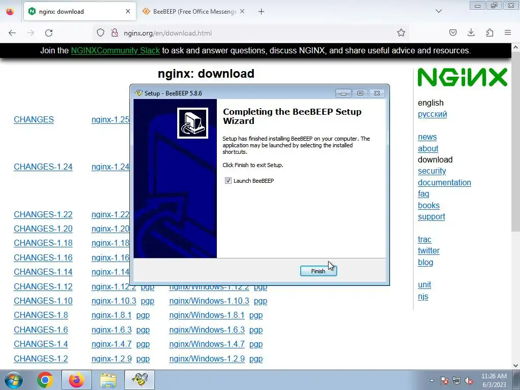
Task: Click the Finish button in BeeBEEP setup
Action: click(x=318, y=271)
